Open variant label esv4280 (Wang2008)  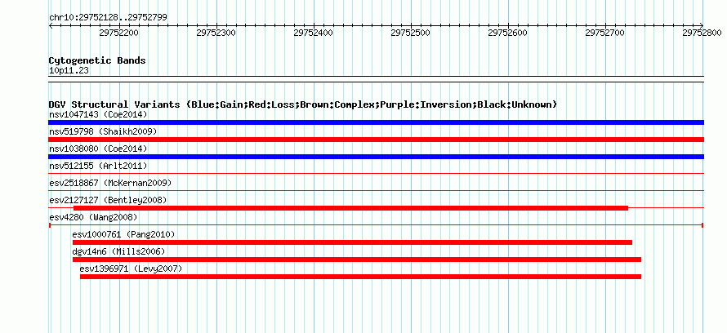93,217
